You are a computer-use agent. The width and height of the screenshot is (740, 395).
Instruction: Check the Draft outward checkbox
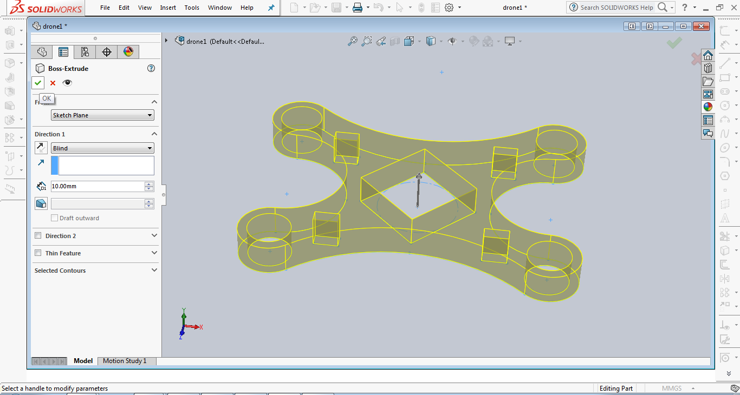(54, 218)
